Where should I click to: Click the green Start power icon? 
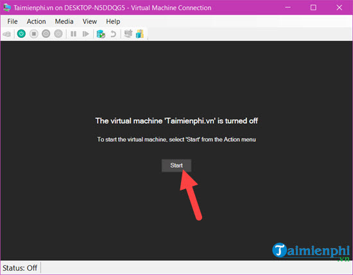point(21,34)
